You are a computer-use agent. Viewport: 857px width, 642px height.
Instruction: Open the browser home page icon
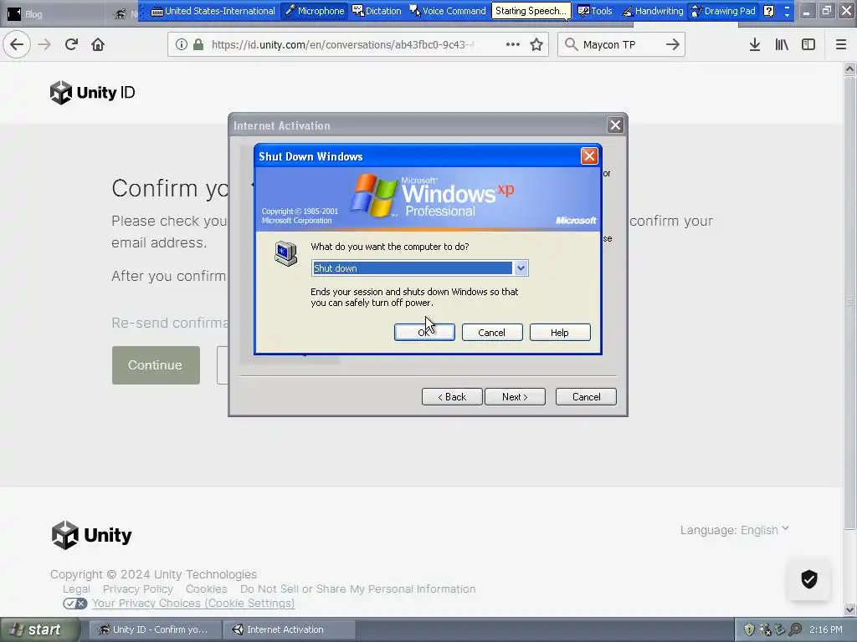(98, 44)
